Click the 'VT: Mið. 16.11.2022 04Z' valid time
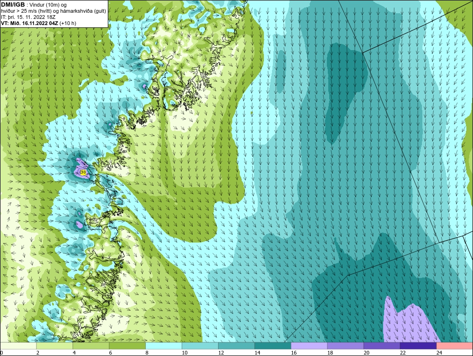The height and width of the screenshot is (356, 473). point(30,23)
